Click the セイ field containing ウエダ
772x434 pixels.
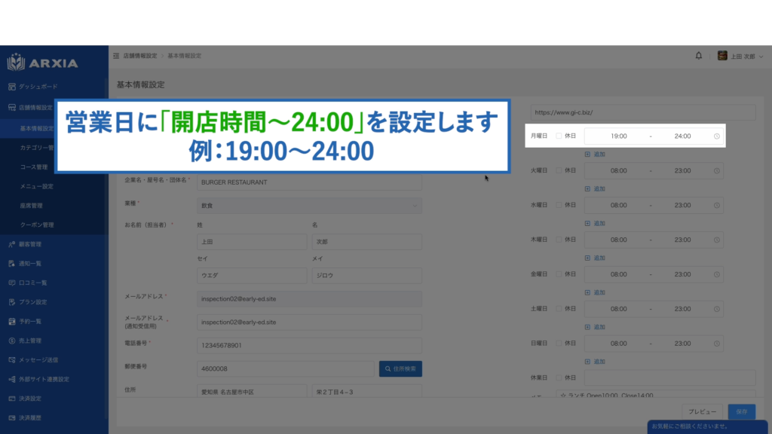(x=252, y=276)
